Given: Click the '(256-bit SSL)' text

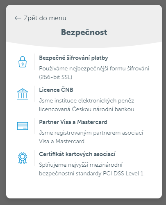Looking at the screenshot, I should point(55,77).
